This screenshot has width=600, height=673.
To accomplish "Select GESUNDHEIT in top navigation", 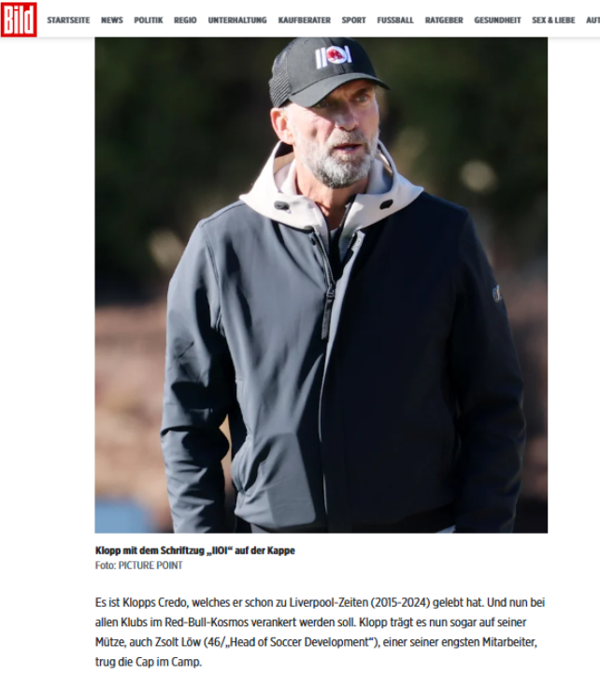I will pos(497,21).
